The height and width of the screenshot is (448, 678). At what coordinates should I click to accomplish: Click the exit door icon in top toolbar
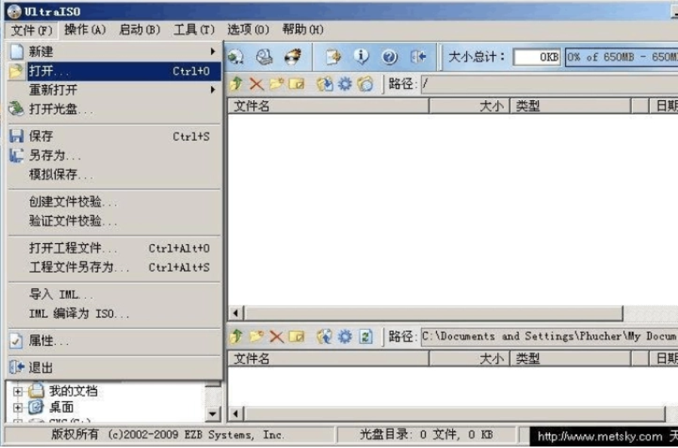pyautogui.click(x=418, y=56)
